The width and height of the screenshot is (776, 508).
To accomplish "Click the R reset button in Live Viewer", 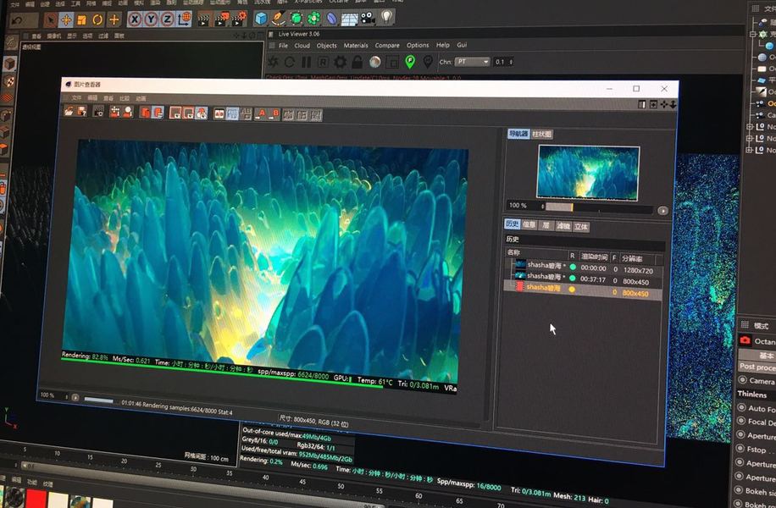I will pos(323,63).
